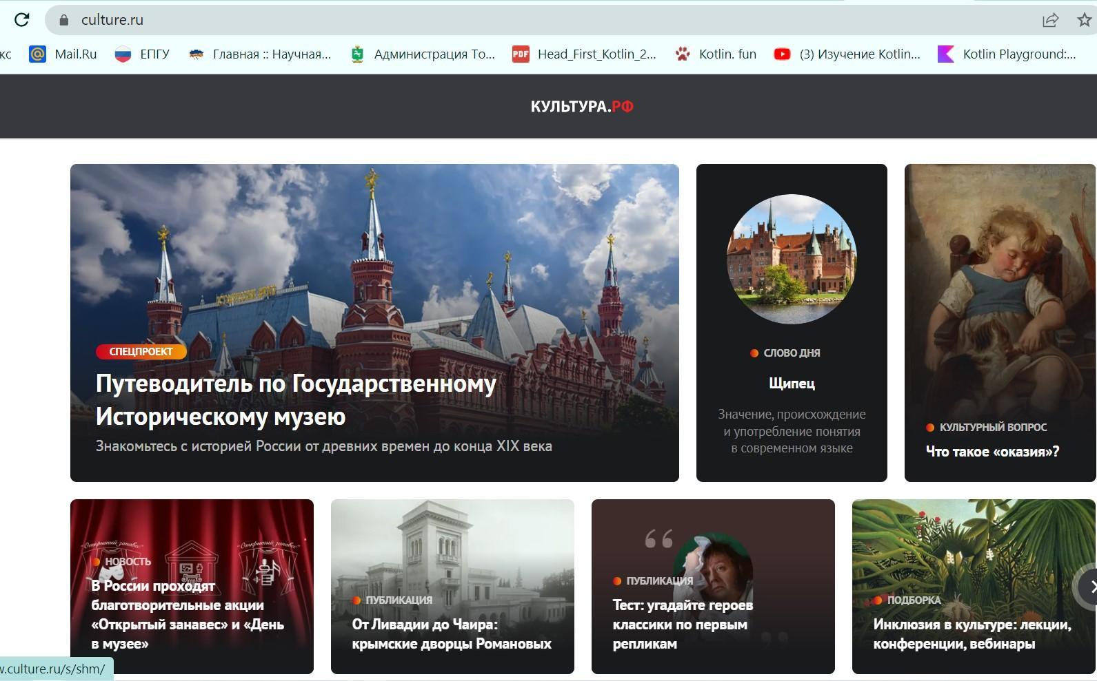The width and height of the screenshot is (1097, 681).
Task: Open Инклюзия в культуре collection
Action: pos(972,634)
